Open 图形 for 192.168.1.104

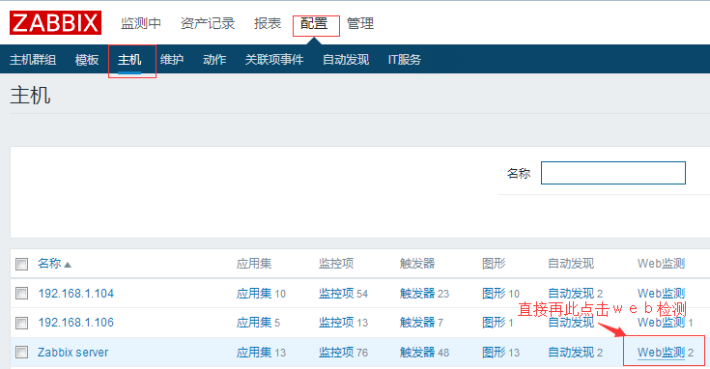[x=494, y=294]
